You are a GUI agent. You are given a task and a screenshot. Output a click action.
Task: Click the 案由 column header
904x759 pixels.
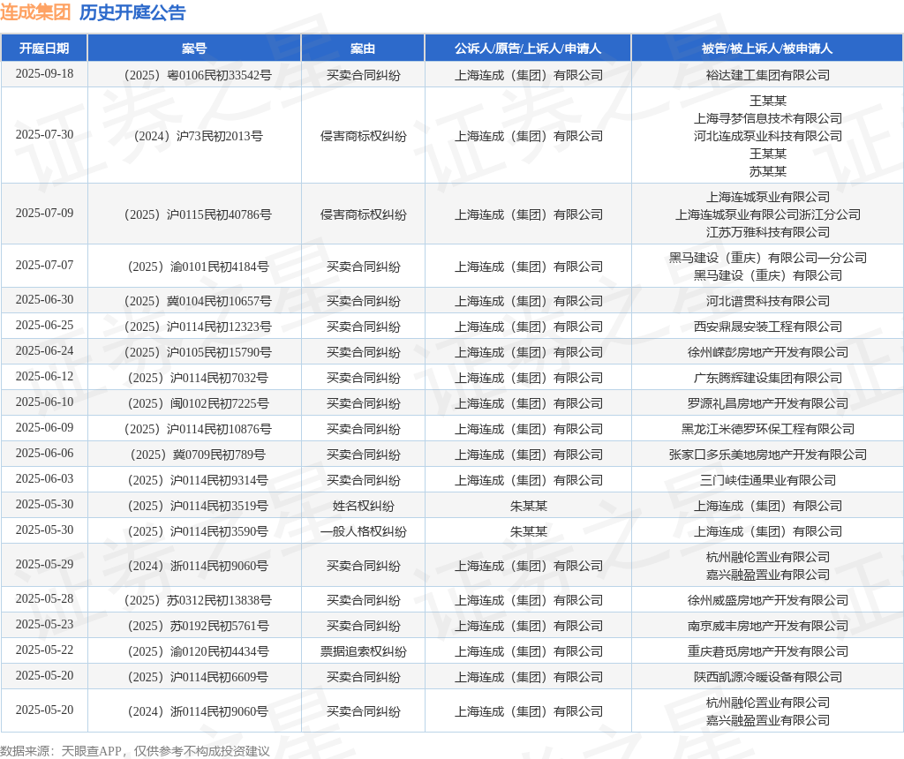[x=363, y=49]
